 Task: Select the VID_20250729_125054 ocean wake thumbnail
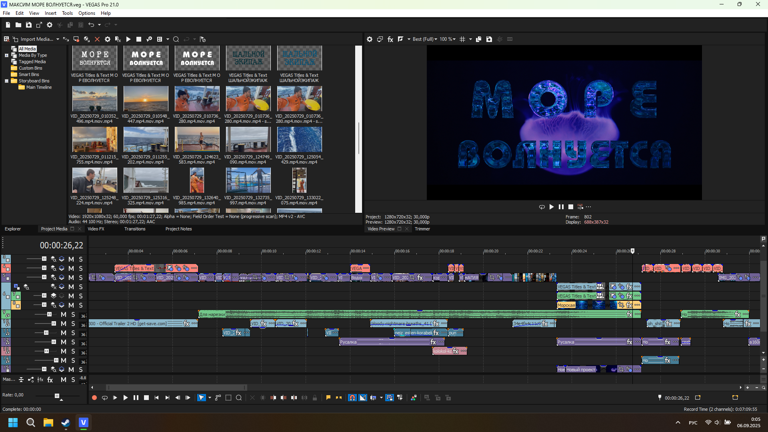[299, 140]
